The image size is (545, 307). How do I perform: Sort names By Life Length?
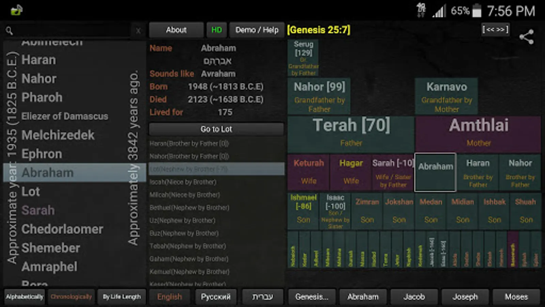pyautogui.click(x=122, y=297)
